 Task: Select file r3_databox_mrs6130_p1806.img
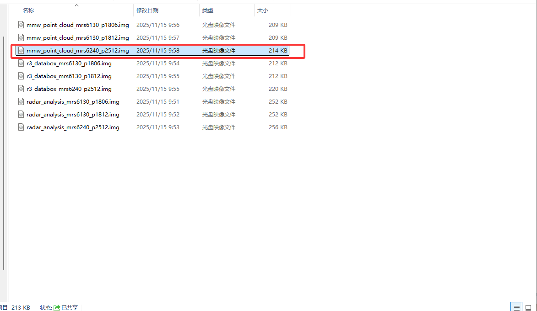69,63
